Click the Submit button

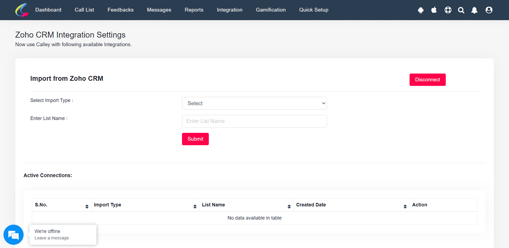click(195, 139)
